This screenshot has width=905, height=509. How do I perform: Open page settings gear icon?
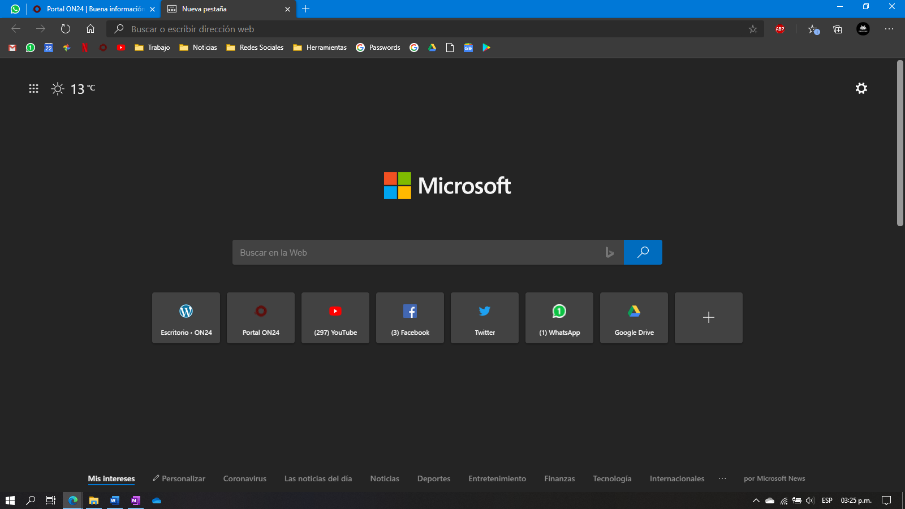point(861,88)
